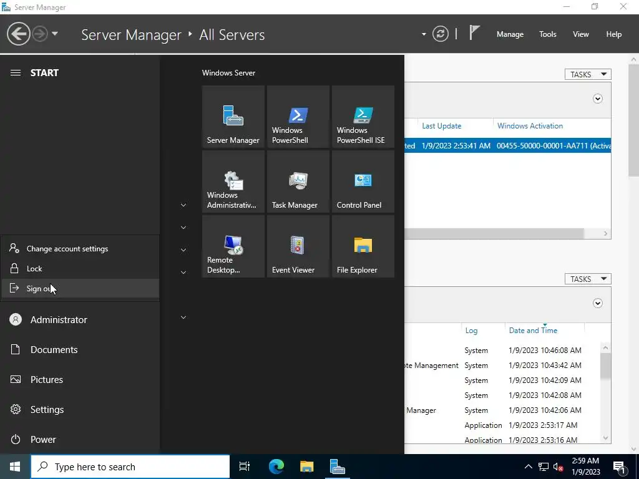
Task: Sort events by the Log column header
Action: [471, 331]
